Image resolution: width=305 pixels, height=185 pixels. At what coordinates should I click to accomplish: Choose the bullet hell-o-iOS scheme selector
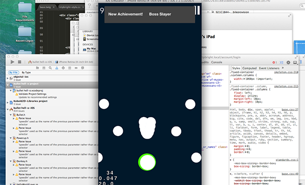(41, 62)
